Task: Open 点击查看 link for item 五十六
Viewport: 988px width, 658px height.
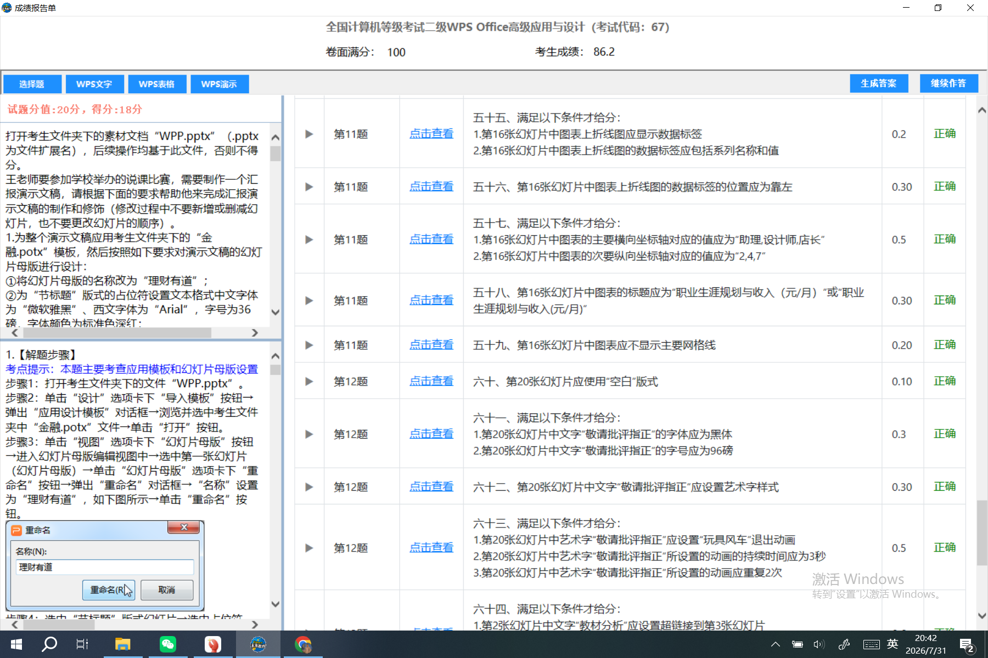Action: [x=431, y=186]
